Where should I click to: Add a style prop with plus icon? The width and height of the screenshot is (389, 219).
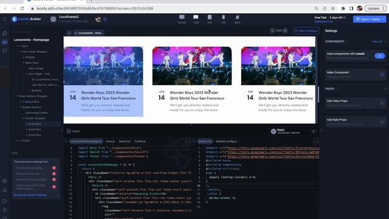(x=382, y=122)
